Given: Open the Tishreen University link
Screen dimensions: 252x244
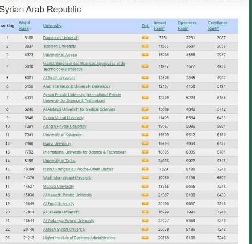Looking at the screenshot, I should 59,46.
